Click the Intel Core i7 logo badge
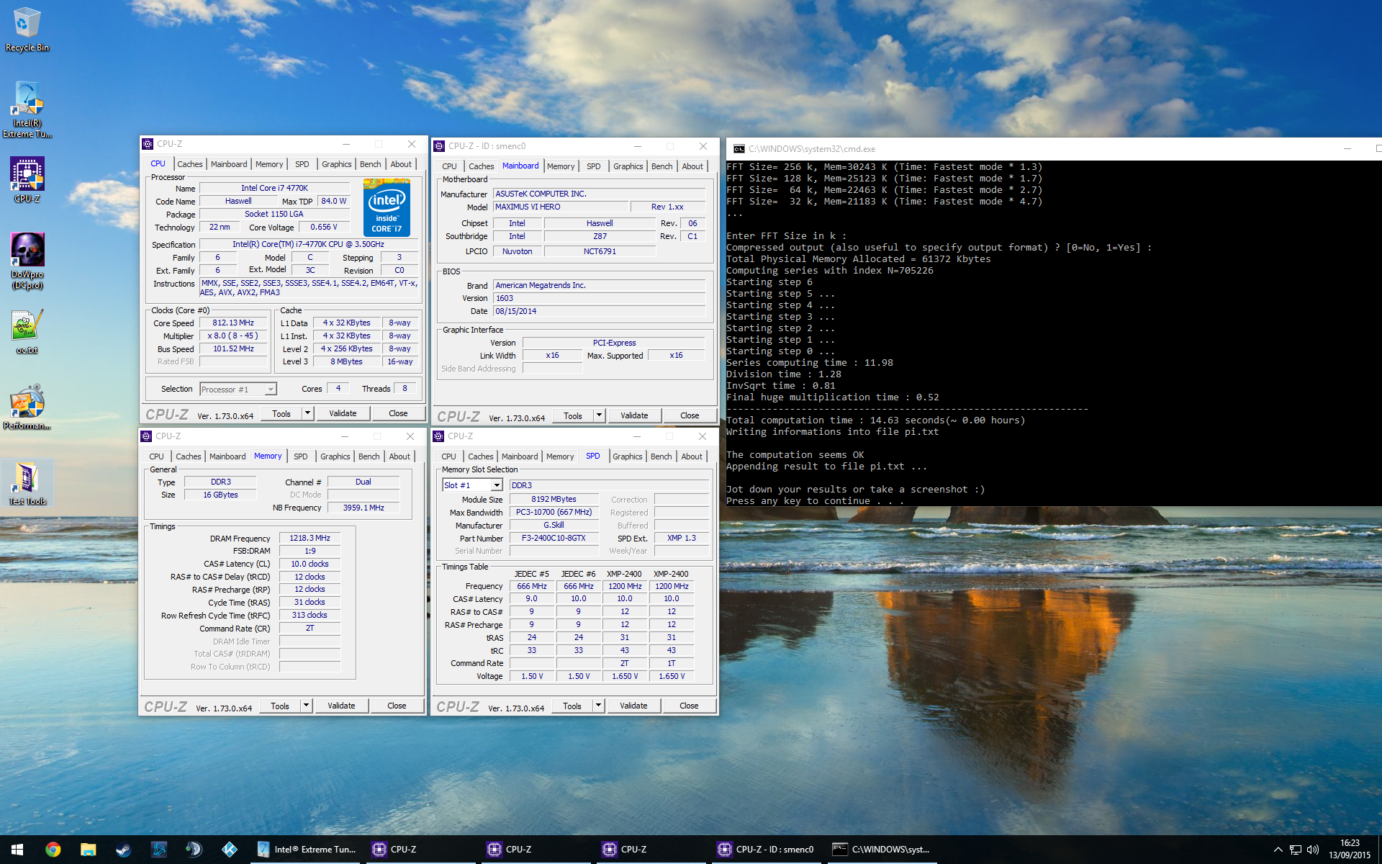The image size is (1382, 864). 387,209
